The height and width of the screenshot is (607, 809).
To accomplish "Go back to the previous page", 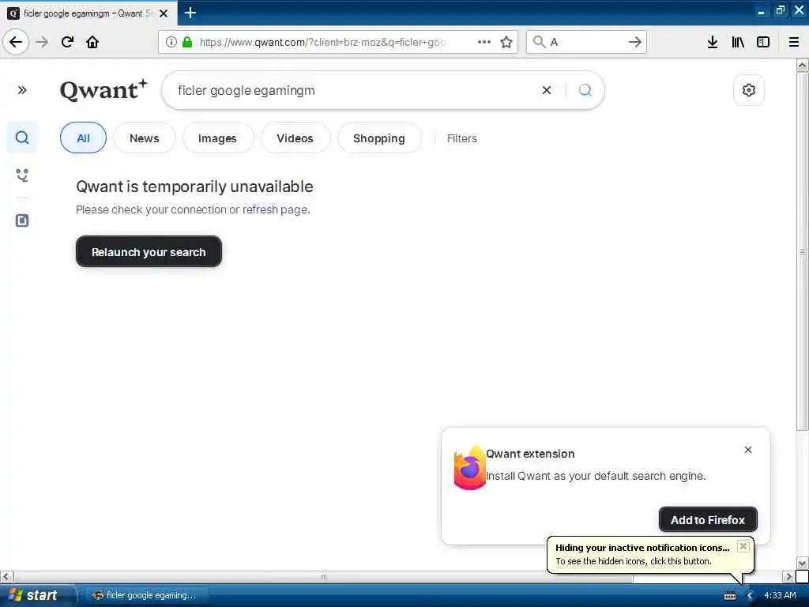I will 16,42.
